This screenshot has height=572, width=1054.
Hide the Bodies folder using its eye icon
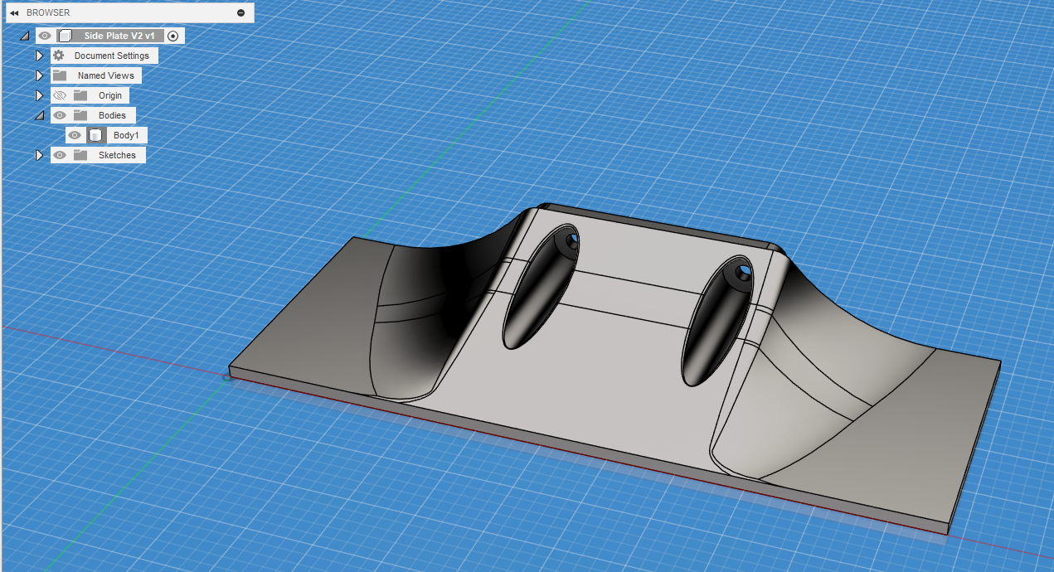coord(59,115)
